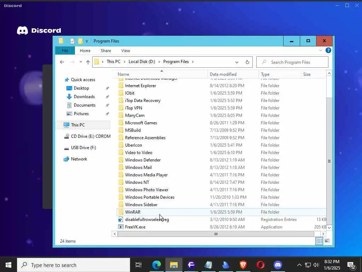Click the New folder quick access icon

(x=80, y=41)
